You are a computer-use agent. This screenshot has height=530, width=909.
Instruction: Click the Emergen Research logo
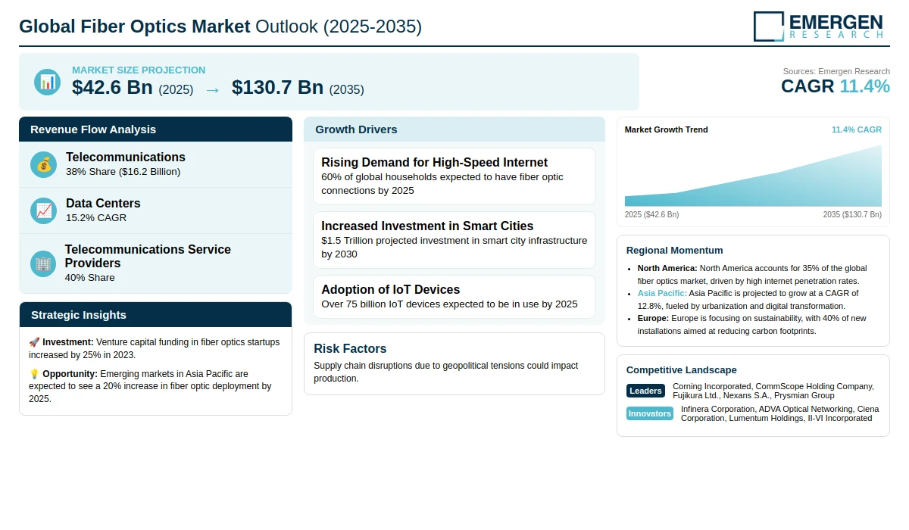pyautogui.click(x=820, y=26)
